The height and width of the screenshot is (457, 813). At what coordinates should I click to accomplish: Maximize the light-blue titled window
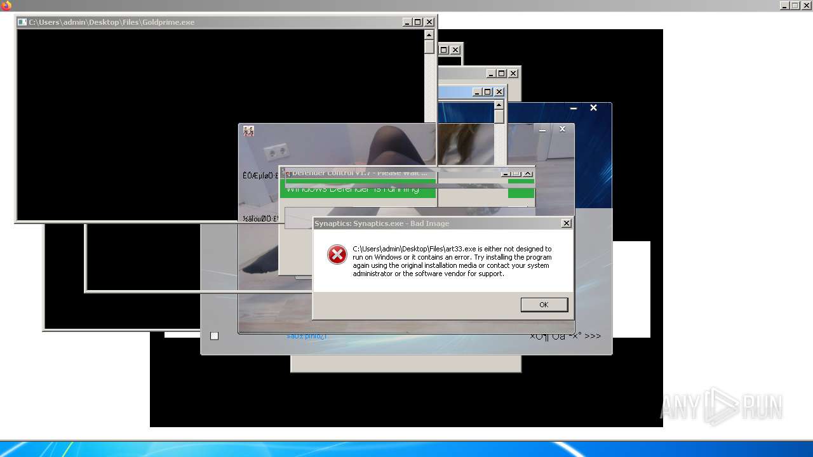click(488, 92)
